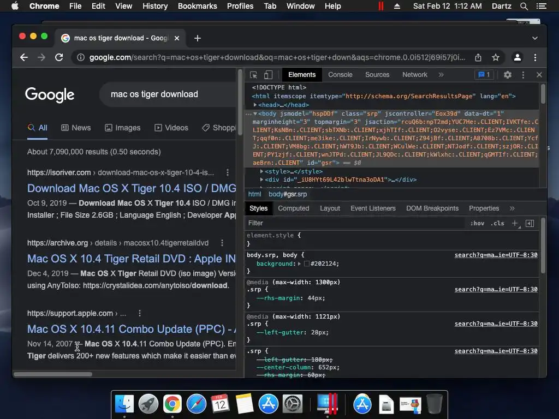The width and height of the screenshot is (559, 419).
Task: Open the DOM Breakpoints tab
Action: 432,208
